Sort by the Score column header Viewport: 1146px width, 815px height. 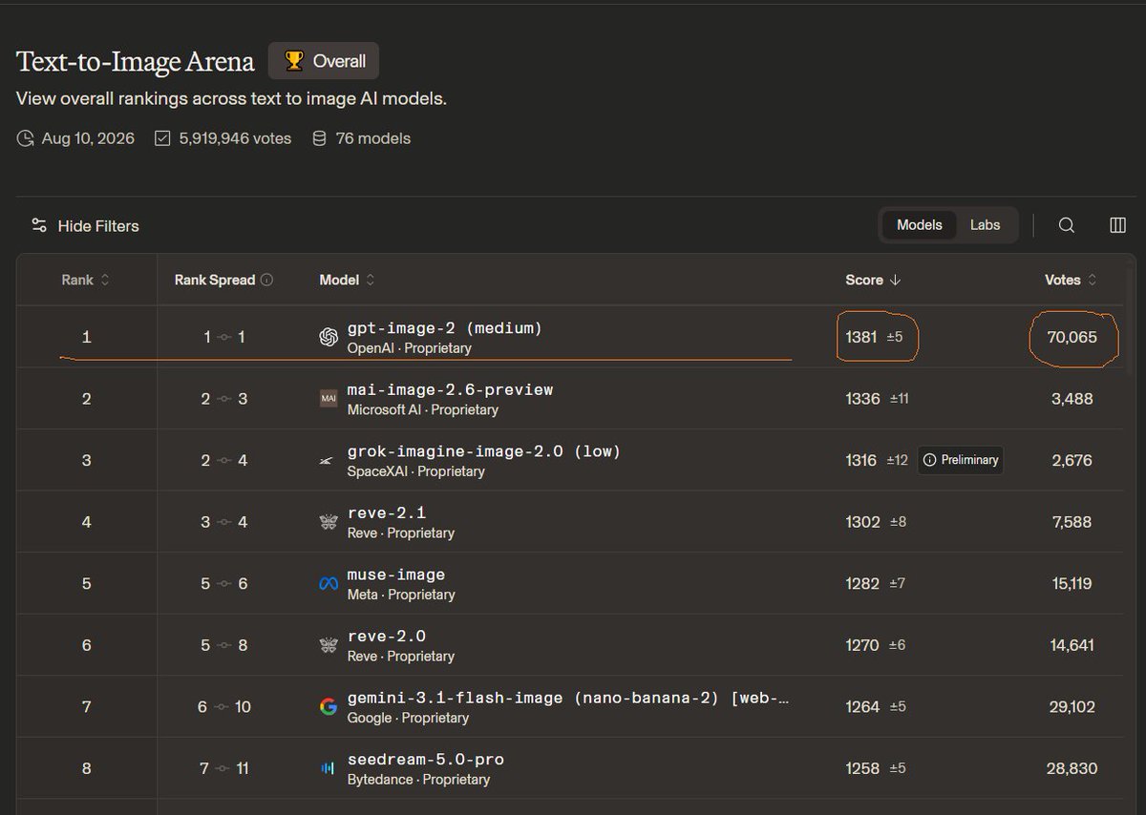click(873, 280)
